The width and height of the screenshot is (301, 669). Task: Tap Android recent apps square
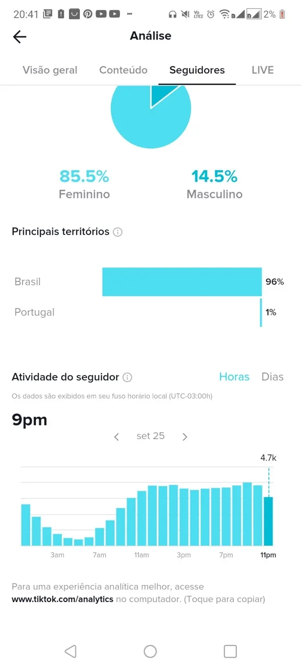230,651
